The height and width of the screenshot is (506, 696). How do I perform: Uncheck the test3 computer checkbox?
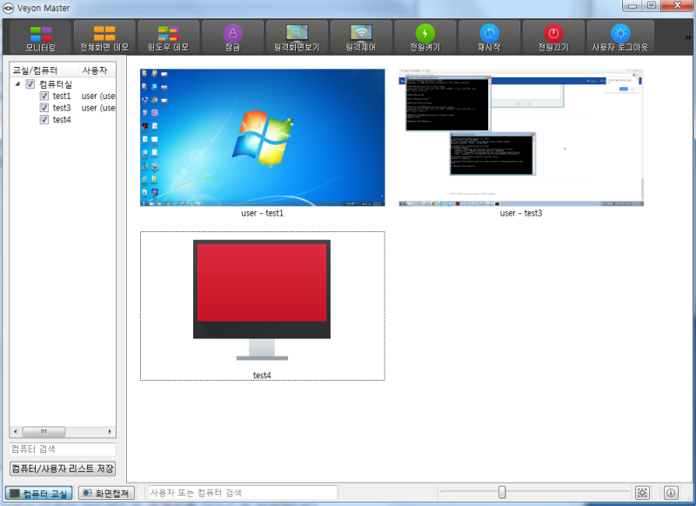(44, 108)
